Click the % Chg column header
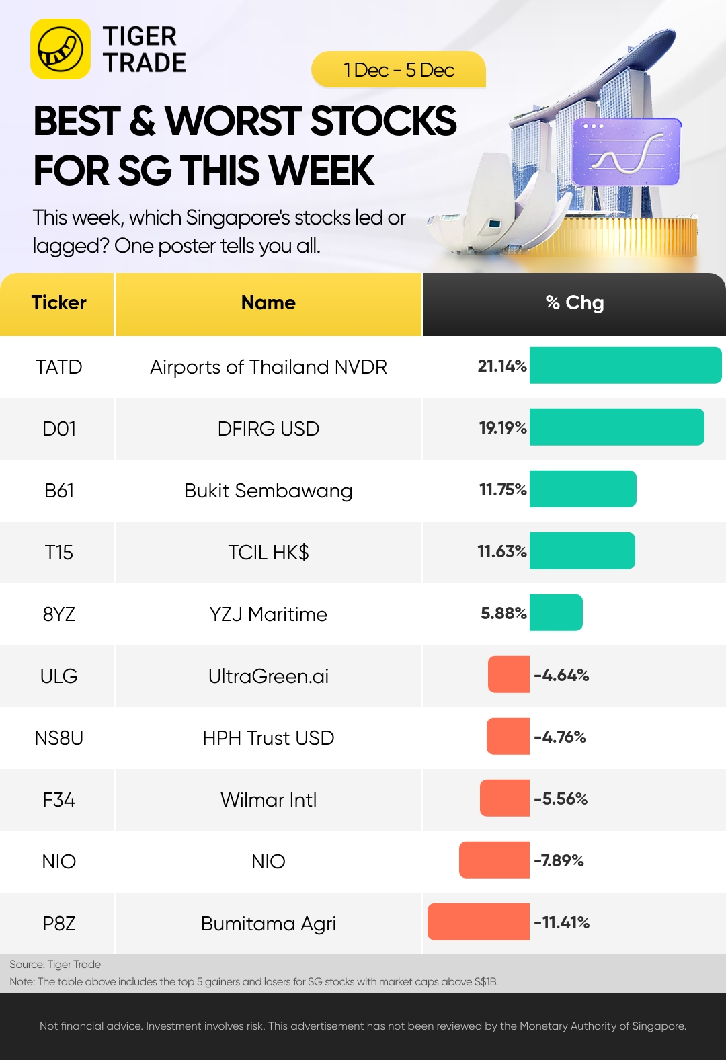The image size is (726, 1060). coord(575,303)
